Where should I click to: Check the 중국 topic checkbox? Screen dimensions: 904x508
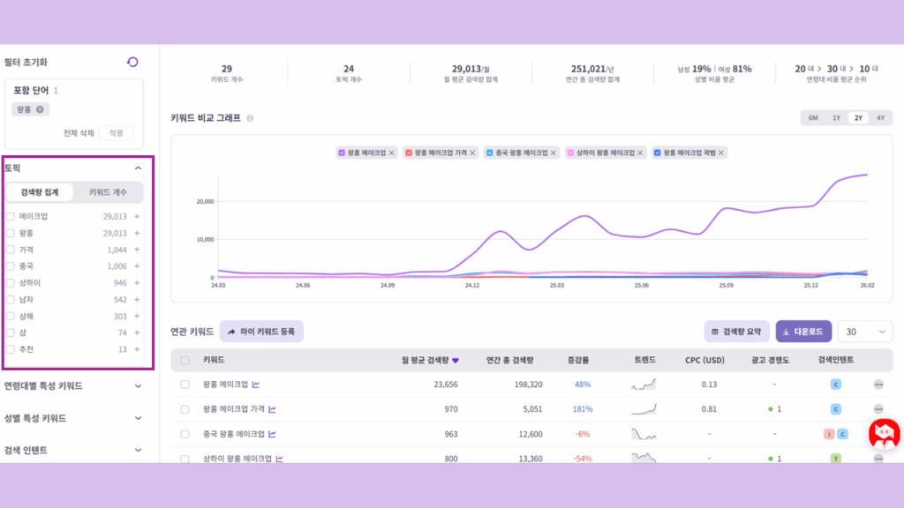click(11, 266)
